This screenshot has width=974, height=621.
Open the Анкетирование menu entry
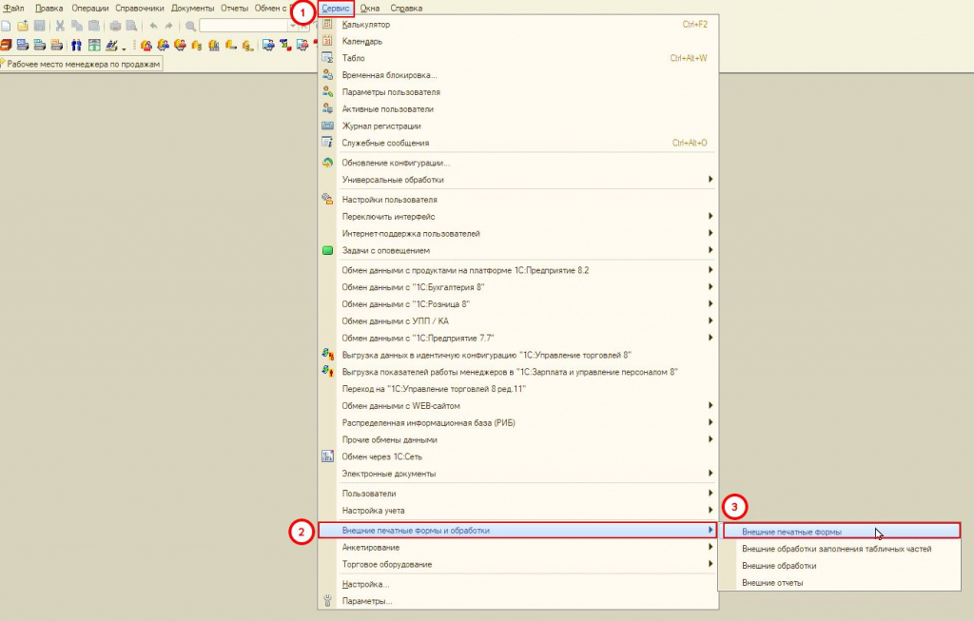click(518, 547)
